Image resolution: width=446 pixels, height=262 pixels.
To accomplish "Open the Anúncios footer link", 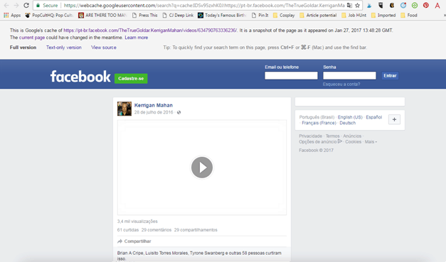I will pyautogui.click(x=352, y=136).
